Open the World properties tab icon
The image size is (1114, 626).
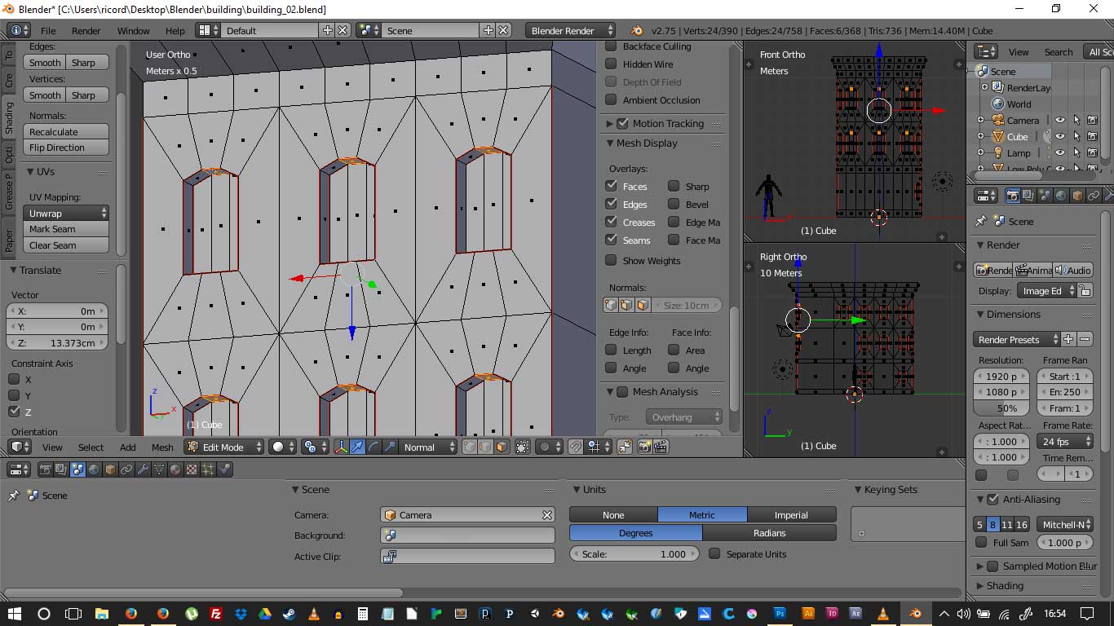coord(94,469)
